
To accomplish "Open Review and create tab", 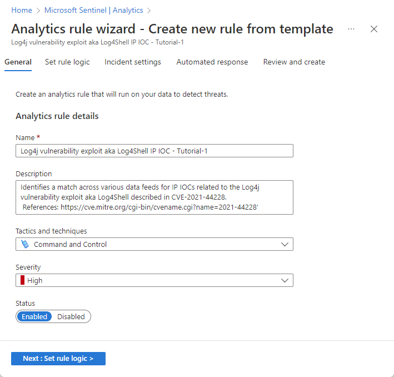I will point(294,62).
